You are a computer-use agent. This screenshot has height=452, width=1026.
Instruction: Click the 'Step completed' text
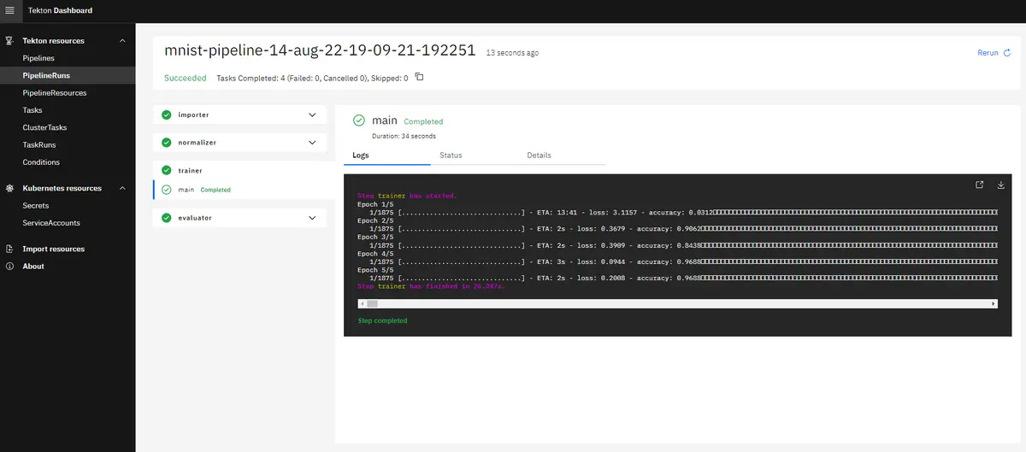point(383,321)
